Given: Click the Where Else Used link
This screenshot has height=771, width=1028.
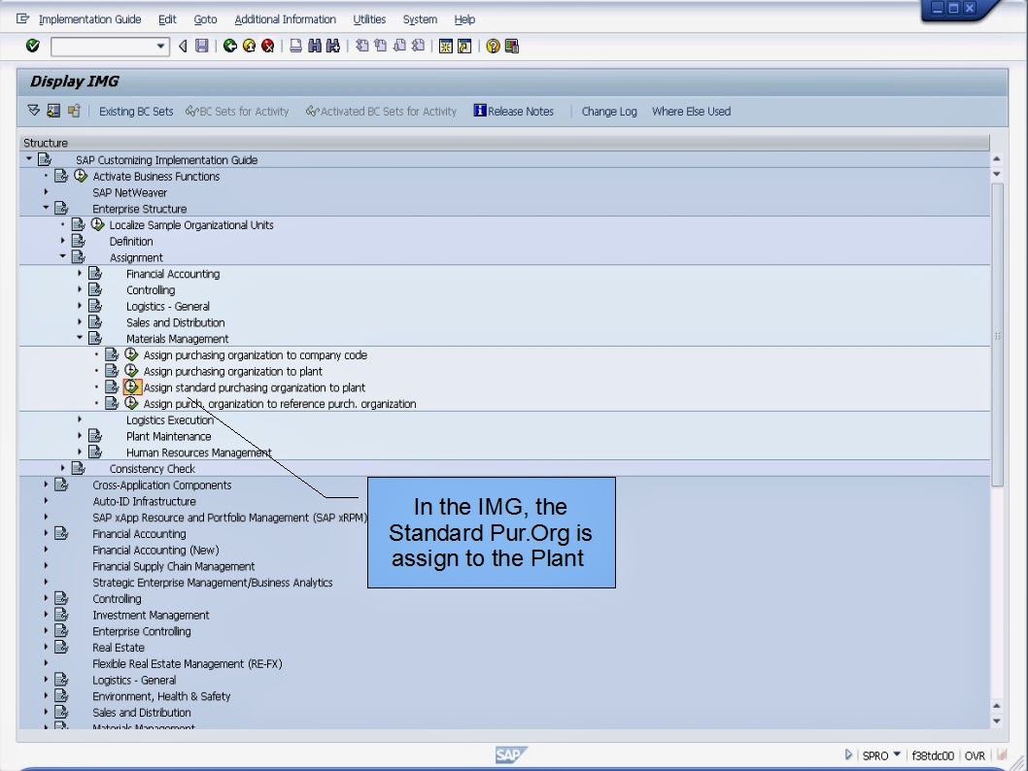Looking at the screenshot, I should (x=691, y=111).
